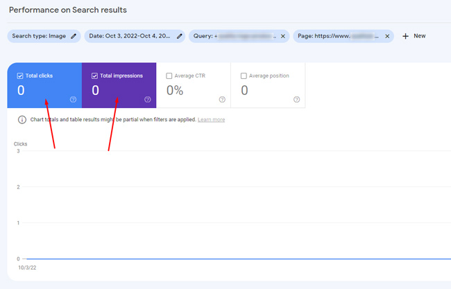Open the Query filter chip text

click(x=235, y=36)
